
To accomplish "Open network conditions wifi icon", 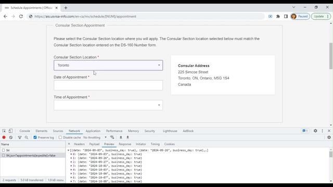I will tap(112, 137).
